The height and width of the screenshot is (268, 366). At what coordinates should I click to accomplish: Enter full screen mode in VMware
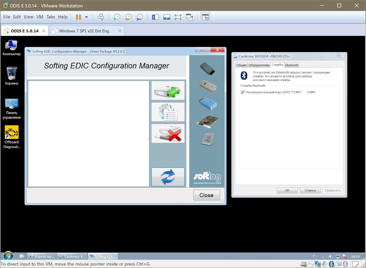click(178, 17)
